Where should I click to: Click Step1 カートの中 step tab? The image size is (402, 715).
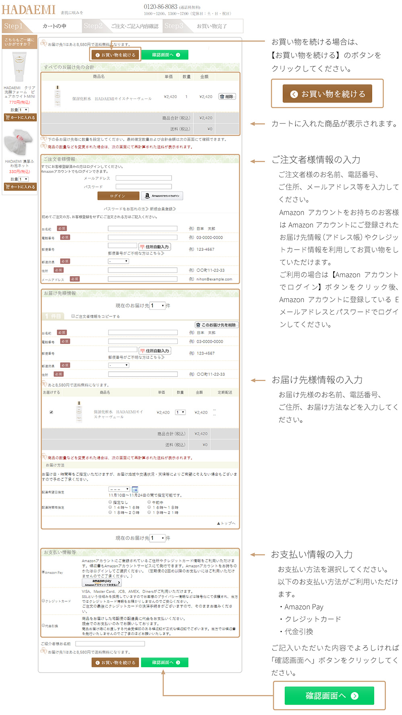click(41, 26)
